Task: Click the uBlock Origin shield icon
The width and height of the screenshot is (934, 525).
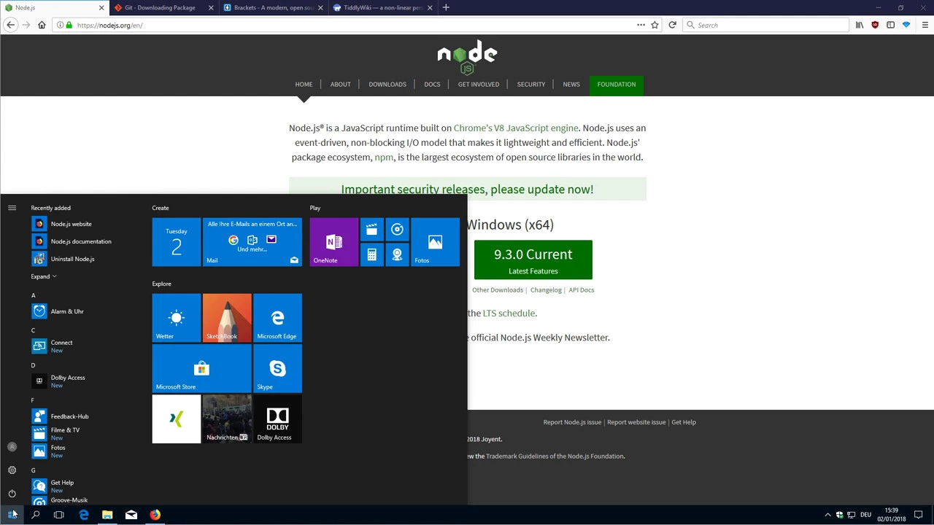Action: click(875, 25)
